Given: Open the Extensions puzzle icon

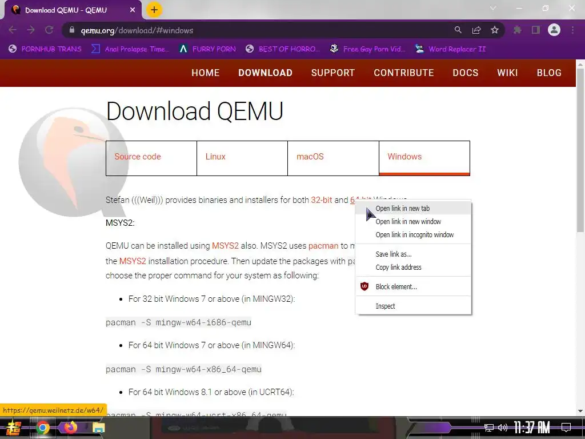Looking at the screenshot, I should coord(518,30).
